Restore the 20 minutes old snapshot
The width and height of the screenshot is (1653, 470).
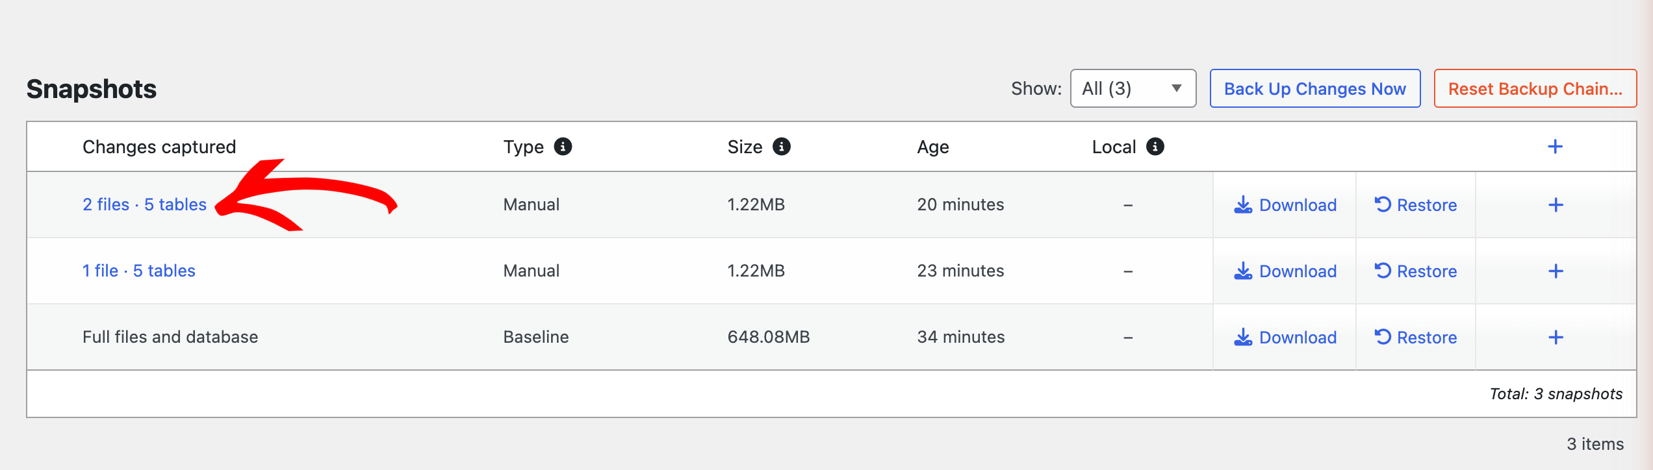[x=1415, y=205]
